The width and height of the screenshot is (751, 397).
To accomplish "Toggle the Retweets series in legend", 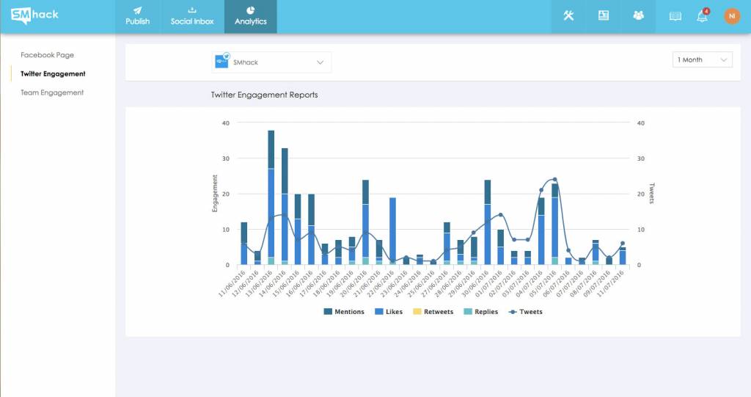I will click(433, 312).
